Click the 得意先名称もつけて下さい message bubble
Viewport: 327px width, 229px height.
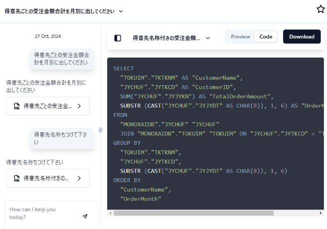[62, 138]
